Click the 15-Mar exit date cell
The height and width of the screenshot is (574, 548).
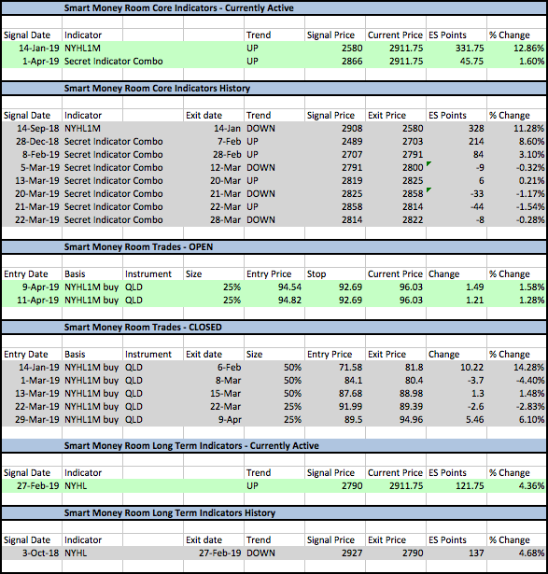tap(225, 393)
